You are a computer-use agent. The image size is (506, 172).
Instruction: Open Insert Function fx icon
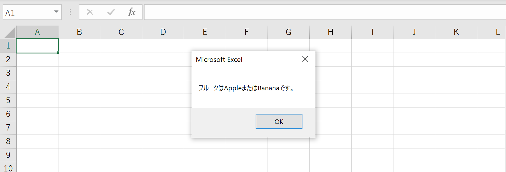(x=132, y=12)
